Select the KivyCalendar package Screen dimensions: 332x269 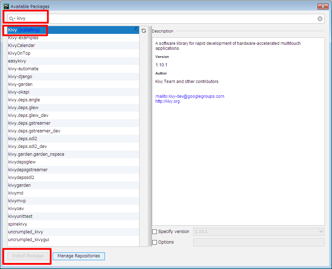tap(22, 45)
